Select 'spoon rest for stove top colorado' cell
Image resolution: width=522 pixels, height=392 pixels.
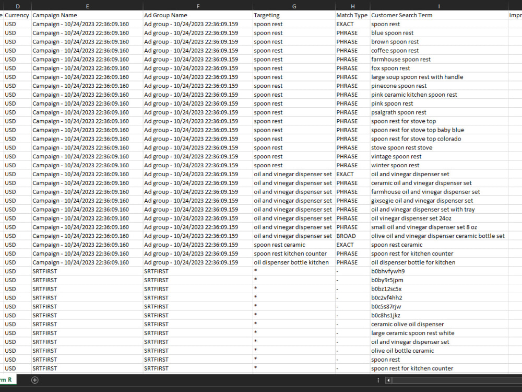439,139
